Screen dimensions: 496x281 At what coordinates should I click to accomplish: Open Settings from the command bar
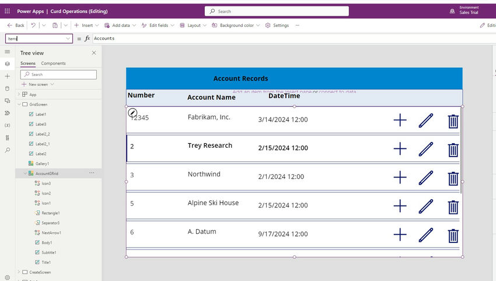tap(277, 26)
